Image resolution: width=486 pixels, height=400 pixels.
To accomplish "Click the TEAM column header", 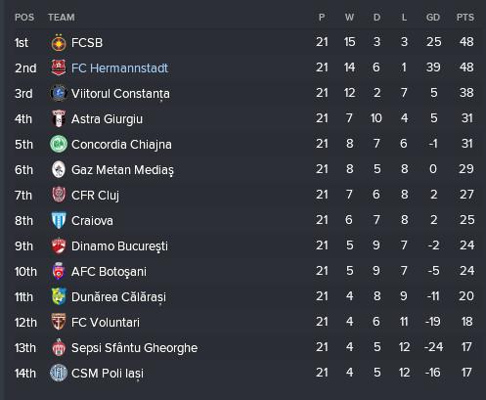I will pos(62,18).
